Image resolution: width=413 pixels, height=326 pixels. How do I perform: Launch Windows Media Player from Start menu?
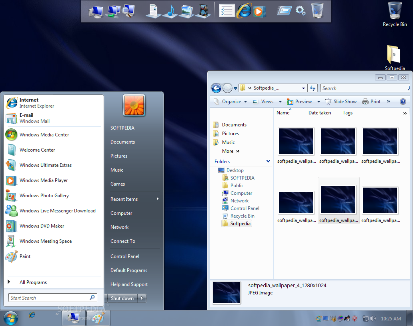pos(53,180)
